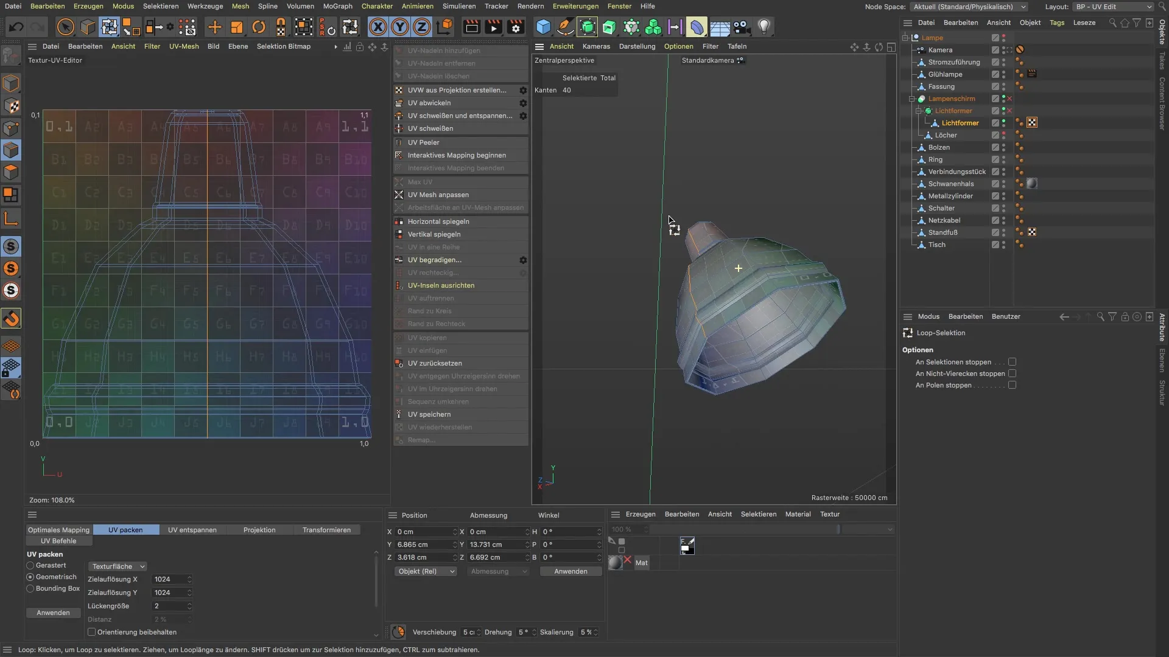1169x657 pixels.
Task: Click the Light bulb icon in toolbar
Action: 764,27
